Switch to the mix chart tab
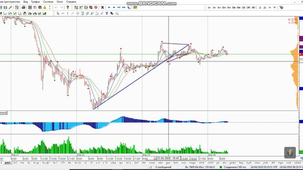The image size is (303, 170). click(x=22, y=163)
